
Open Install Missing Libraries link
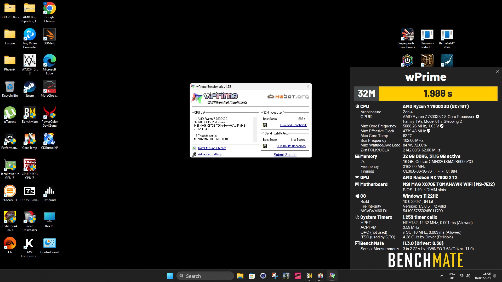(x=212, y=148)
